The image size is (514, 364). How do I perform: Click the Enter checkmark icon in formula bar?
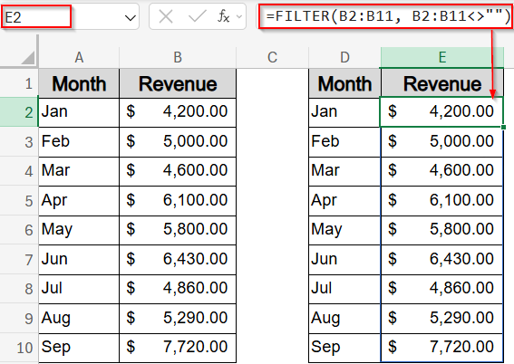coord(198,16)
